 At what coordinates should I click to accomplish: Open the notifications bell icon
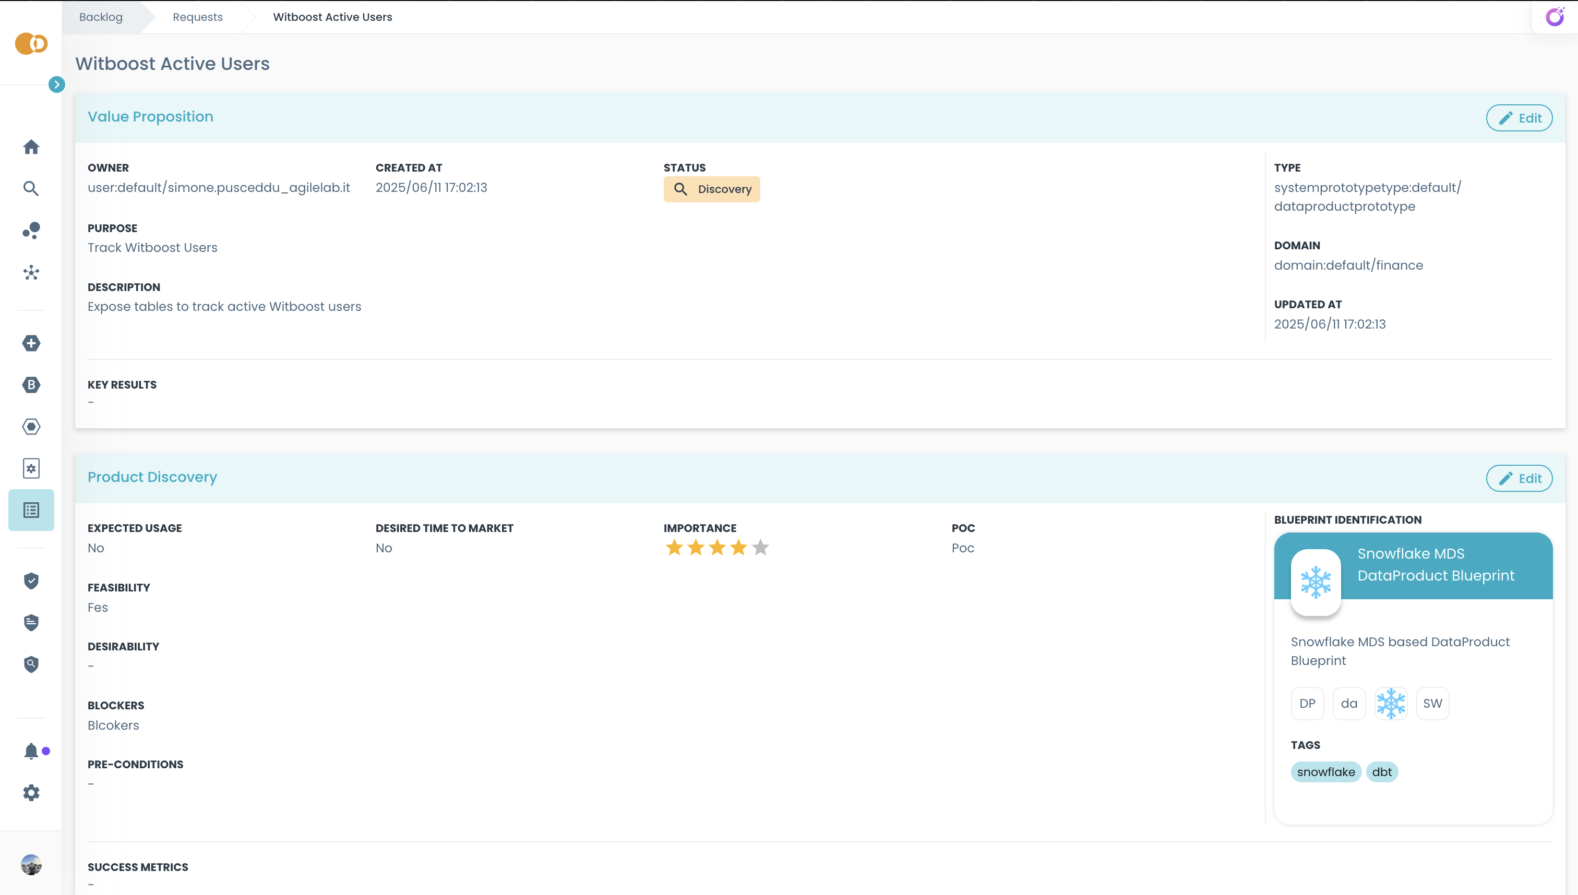31,751
